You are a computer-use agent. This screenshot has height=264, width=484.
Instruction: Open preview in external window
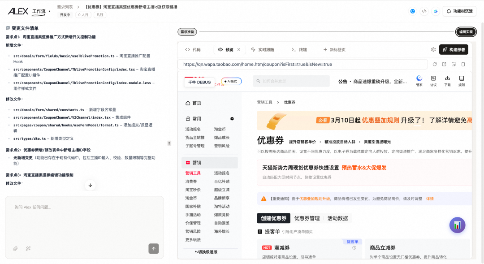coord(444,64)
